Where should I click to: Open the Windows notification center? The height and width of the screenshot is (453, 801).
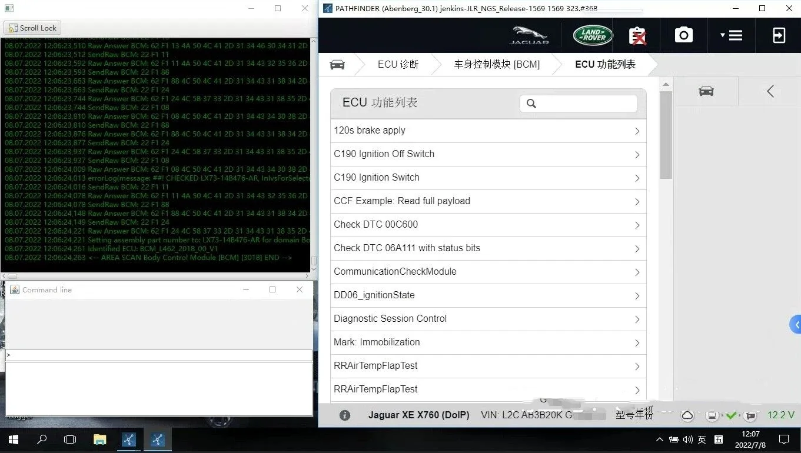point(784,439)
